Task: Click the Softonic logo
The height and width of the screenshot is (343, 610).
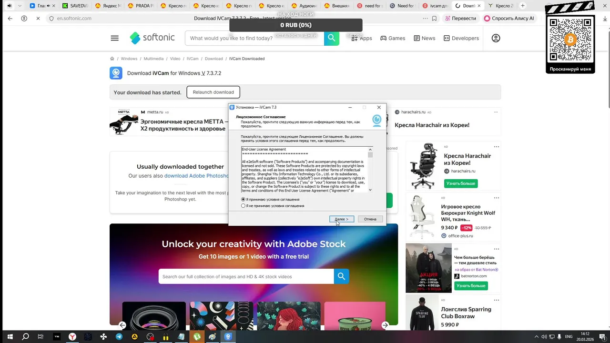Action: pos(152,38)
